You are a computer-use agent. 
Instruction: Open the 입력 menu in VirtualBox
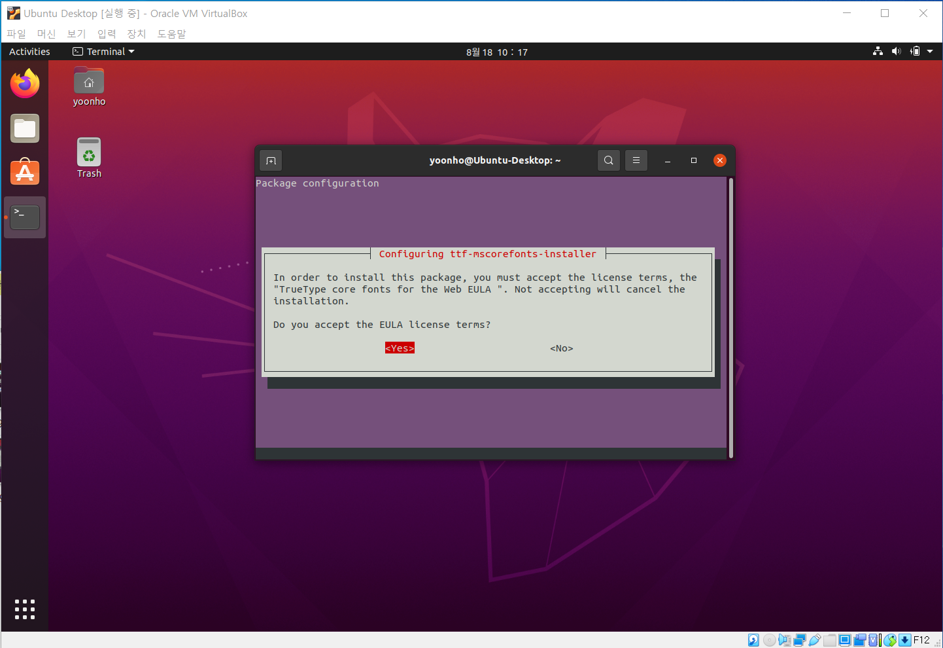coord(107,33)
